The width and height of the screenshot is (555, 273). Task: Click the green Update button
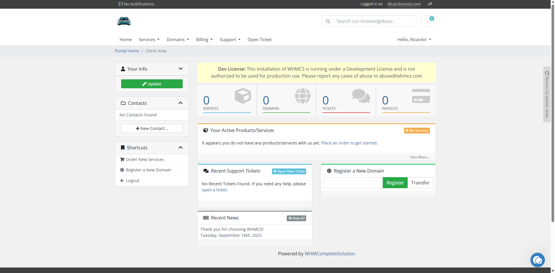[152, 84]
